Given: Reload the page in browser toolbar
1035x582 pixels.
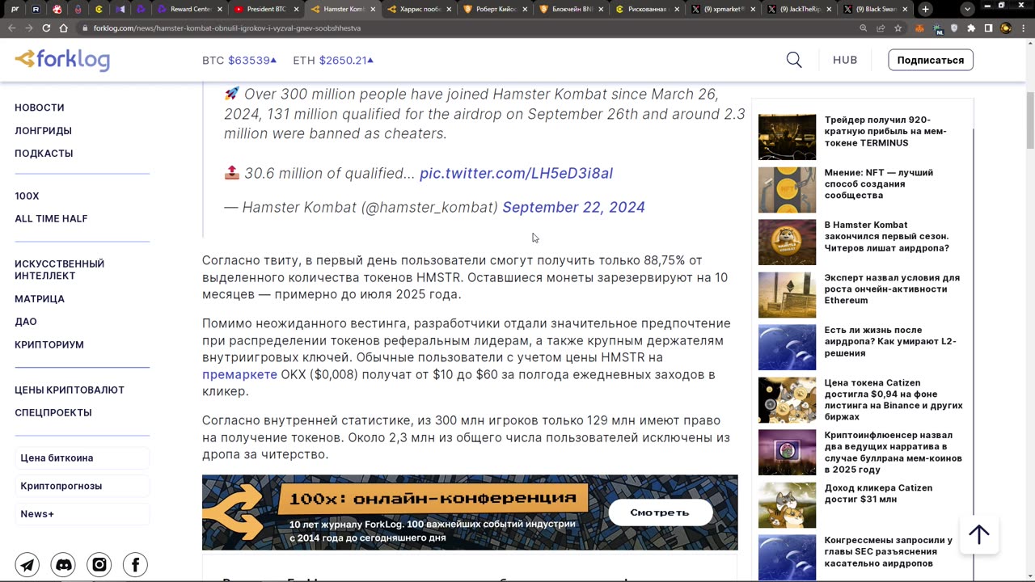Looking at the screenshot, I should (x=46, y=27).
